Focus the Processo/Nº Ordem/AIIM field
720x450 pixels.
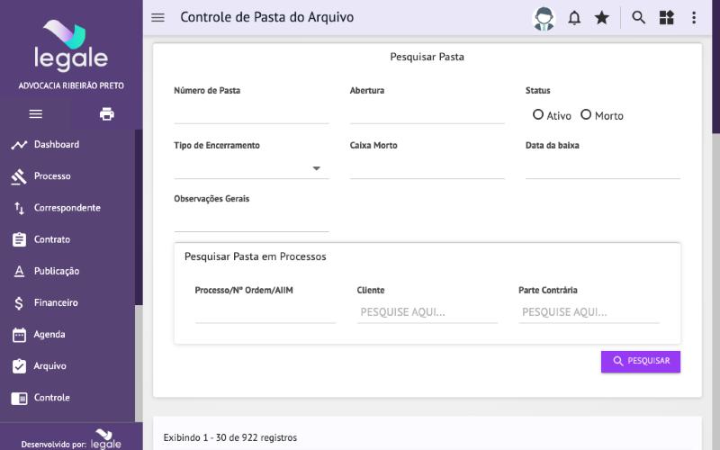(265, 312)
